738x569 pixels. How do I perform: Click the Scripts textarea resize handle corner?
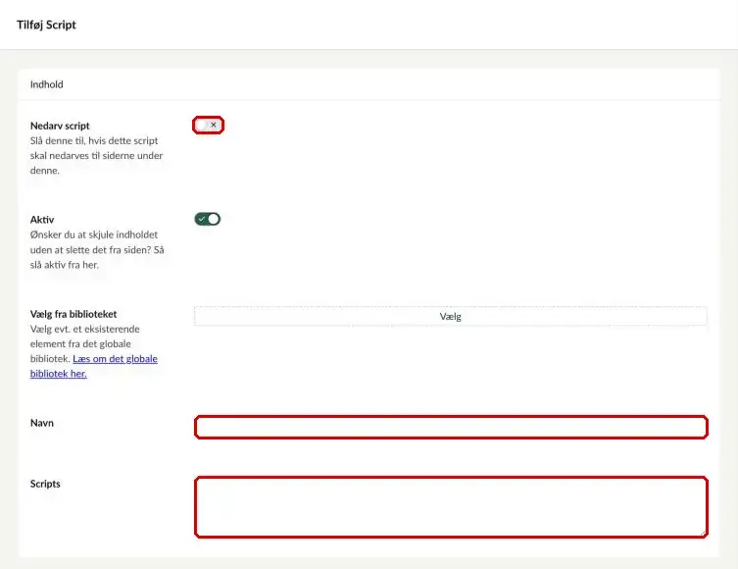pos(704,534)
